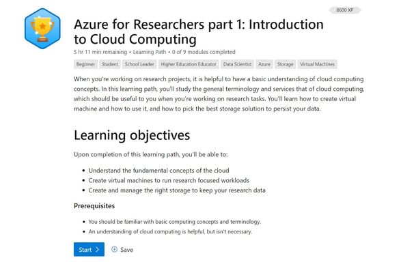Click the 0 of 9 modules completed text

[x=204, y=52]
